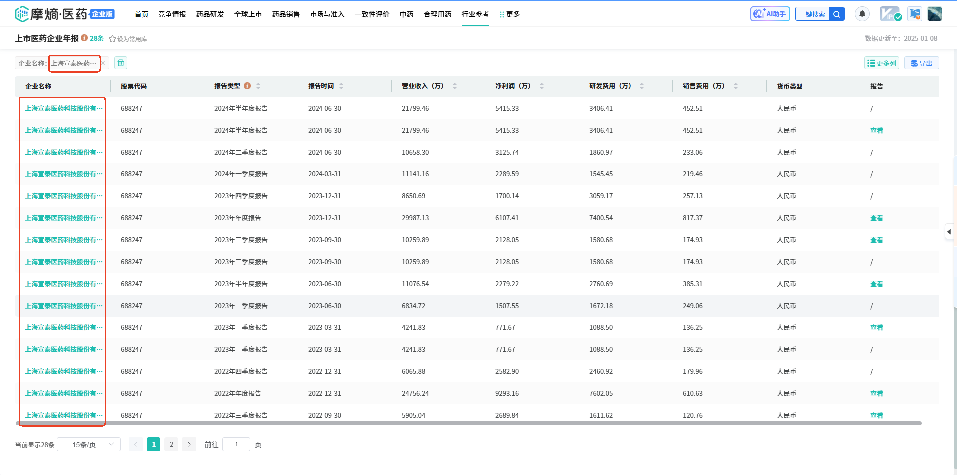Click the 导出 export button
Viewport: 957px width, 475px height.
click(922, 63)
